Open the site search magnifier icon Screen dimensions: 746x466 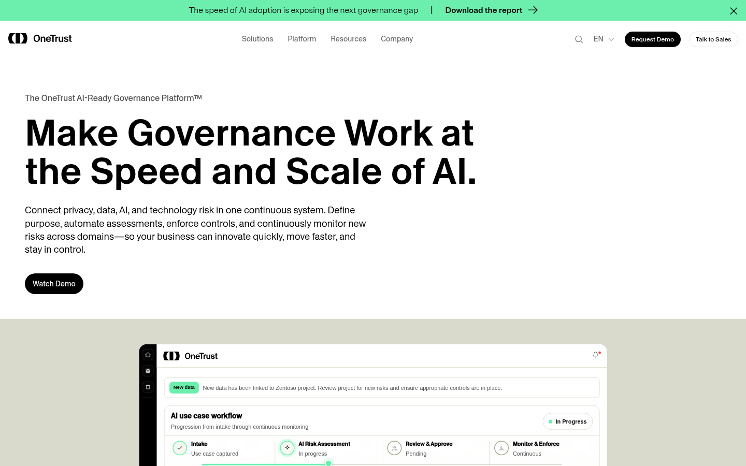tap(579, 39)
